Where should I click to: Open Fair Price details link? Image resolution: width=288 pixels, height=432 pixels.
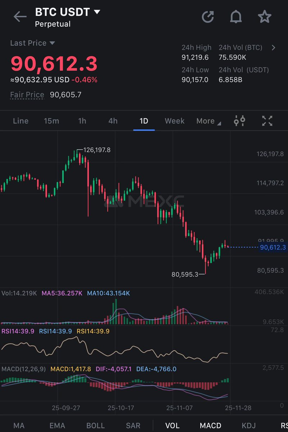[x=27, y=94]
